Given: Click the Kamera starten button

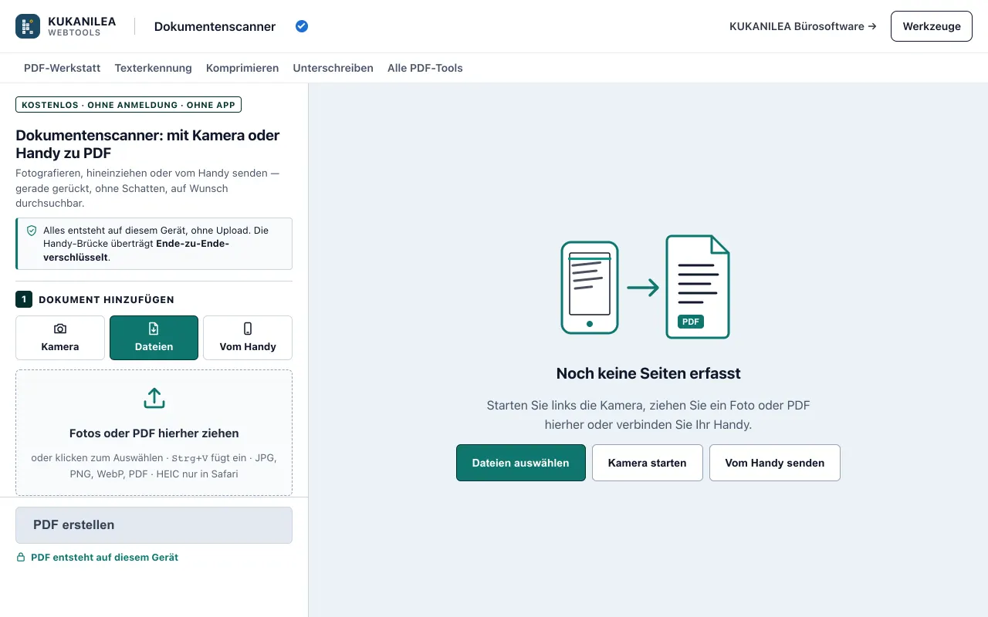Looking at the screenshot, I should click(x=648, y=463).
